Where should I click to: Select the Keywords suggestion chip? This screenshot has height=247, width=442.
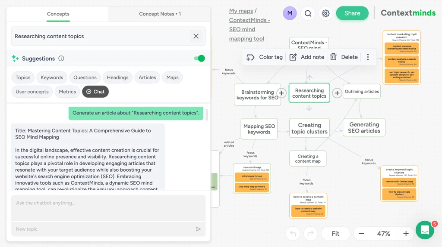pos(52,77)
